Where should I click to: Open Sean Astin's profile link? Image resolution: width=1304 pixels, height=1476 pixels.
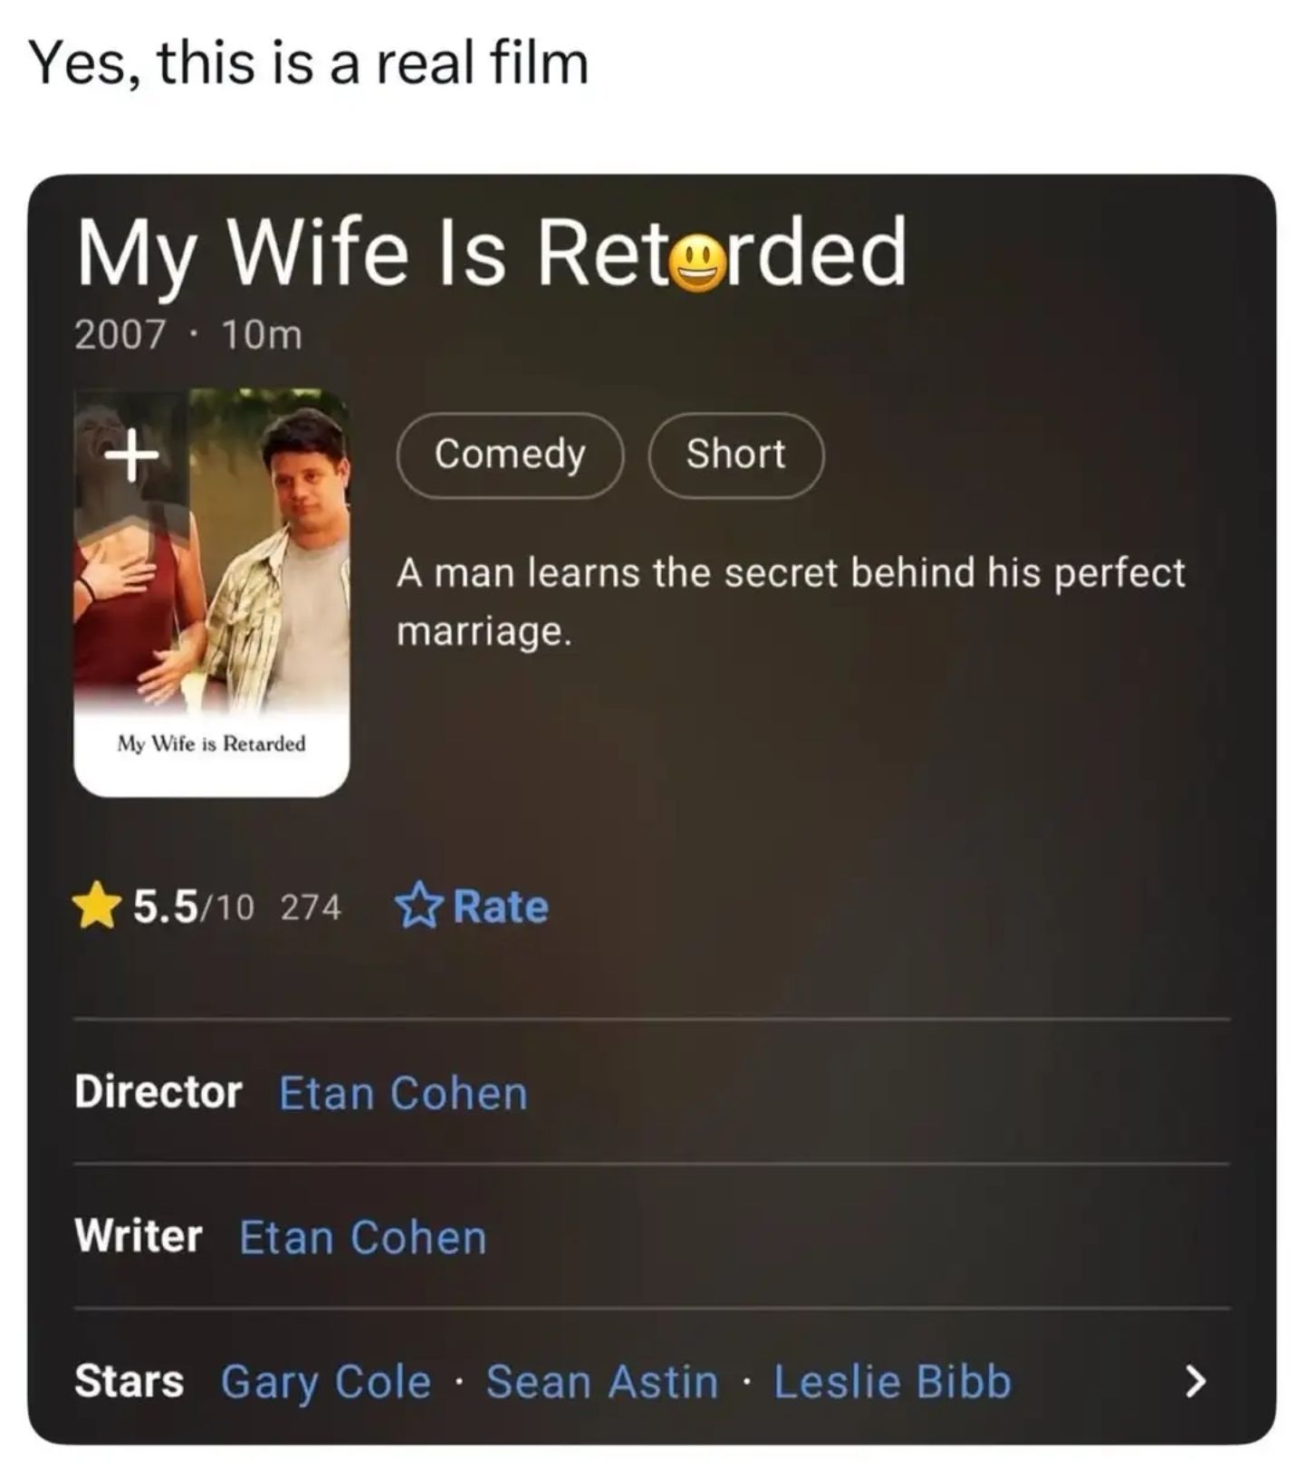(602, 1383)
